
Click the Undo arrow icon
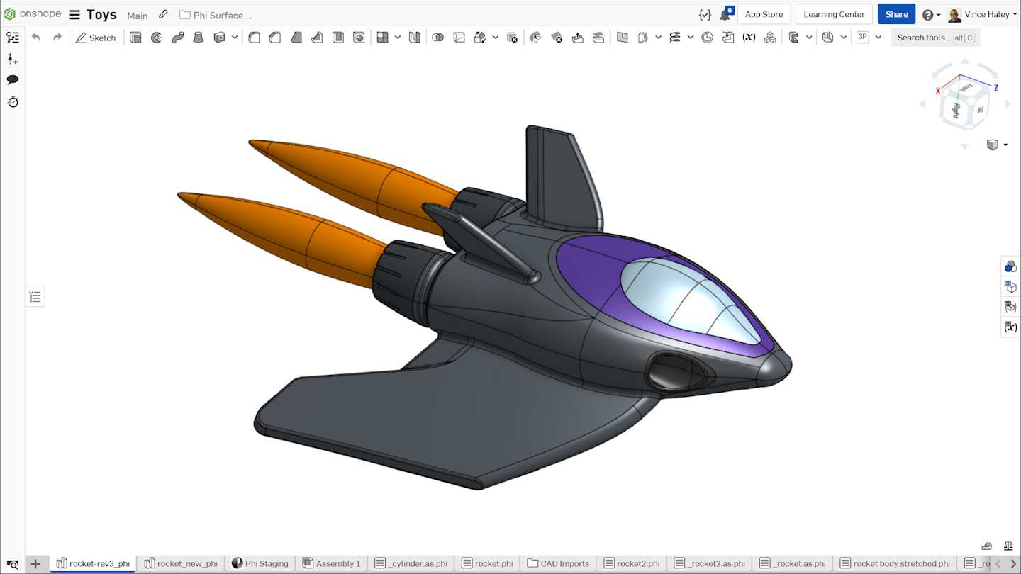pos(35,37)
